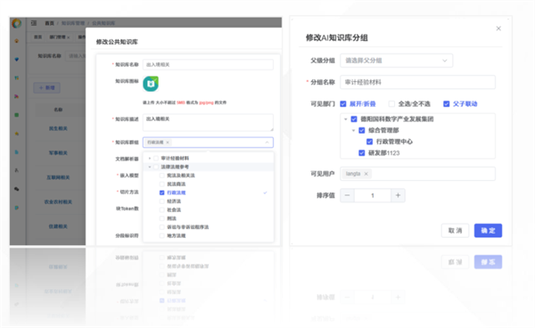Click the knowledge base teal icon thumbnail
The height and width of the screenshot is (328, 535).
[151, 84]
